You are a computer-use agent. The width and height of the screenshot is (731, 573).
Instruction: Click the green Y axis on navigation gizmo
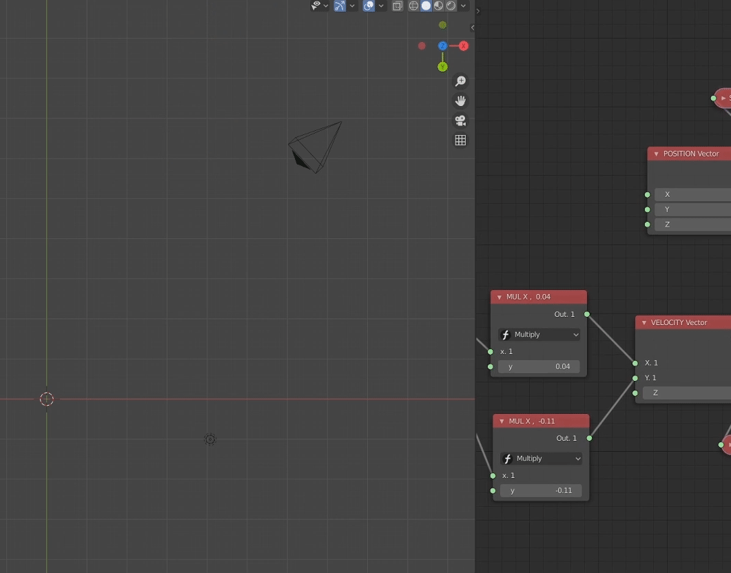pos(442,67)
